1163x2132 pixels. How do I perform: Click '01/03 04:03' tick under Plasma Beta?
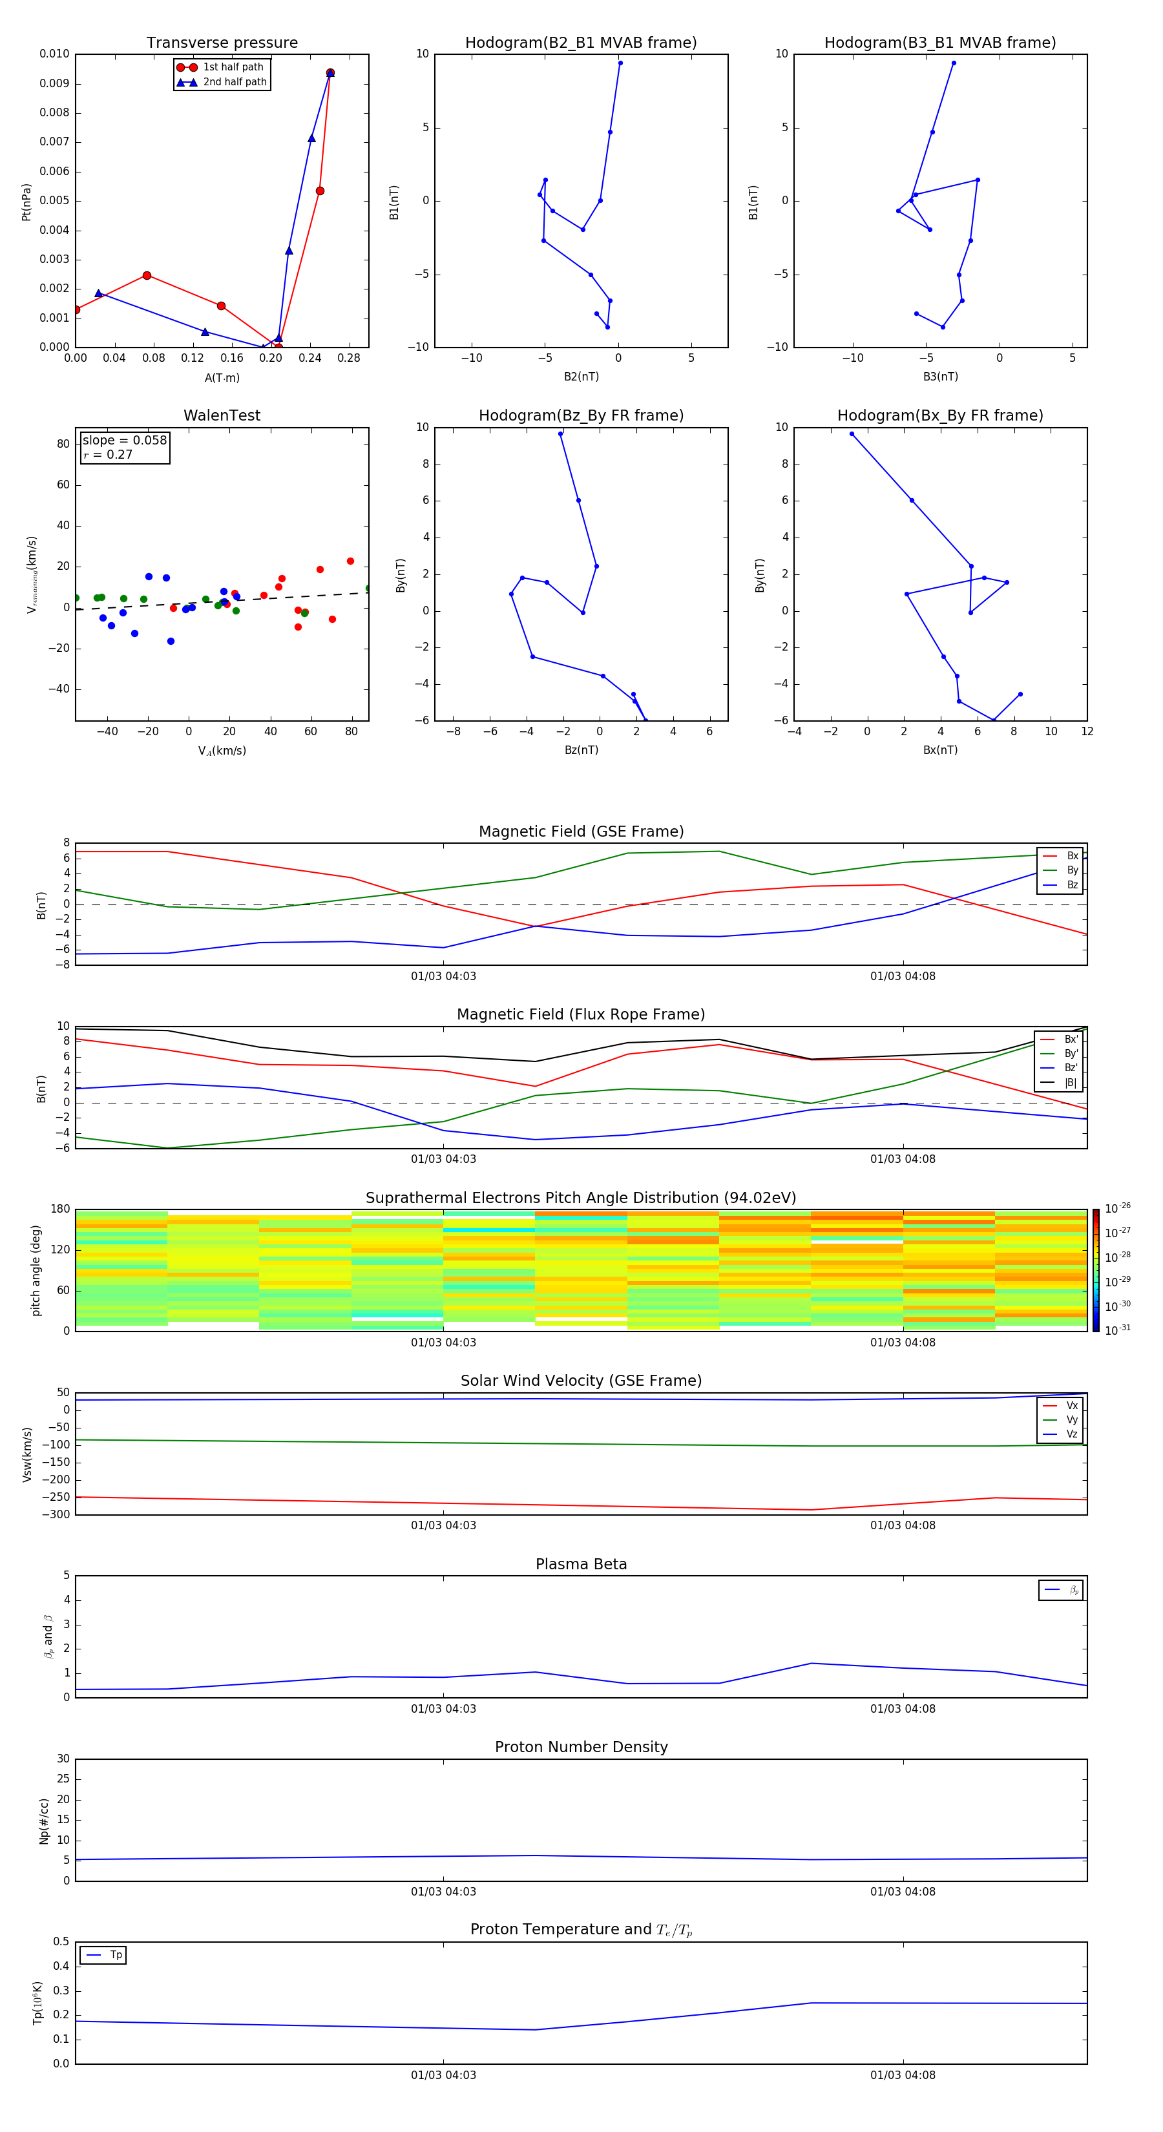pyautogui.click(x=444, y=1709)
